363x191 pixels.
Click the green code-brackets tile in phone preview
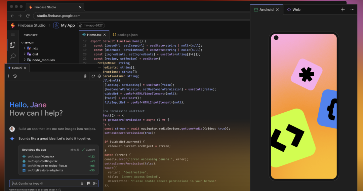[x=293, y=139]
